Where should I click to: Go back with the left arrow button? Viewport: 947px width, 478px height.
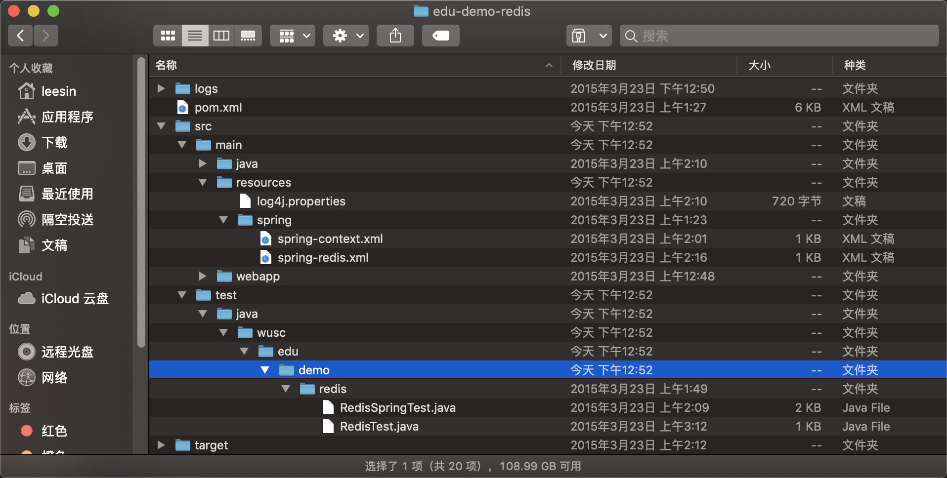click(20, 36)
